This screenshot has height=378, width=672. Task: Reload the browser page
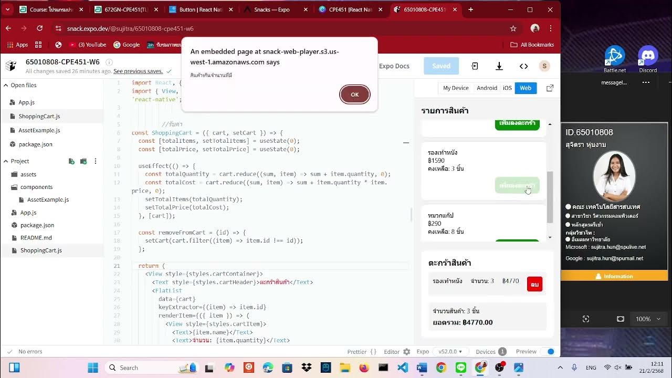[39, 28]
